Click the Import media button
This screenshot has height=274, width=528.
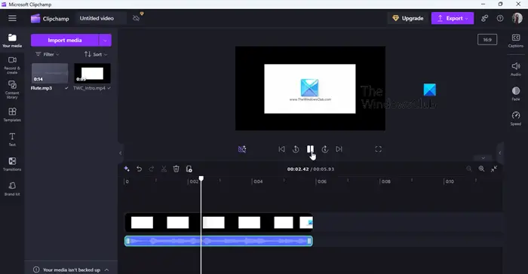pos(65,41)
